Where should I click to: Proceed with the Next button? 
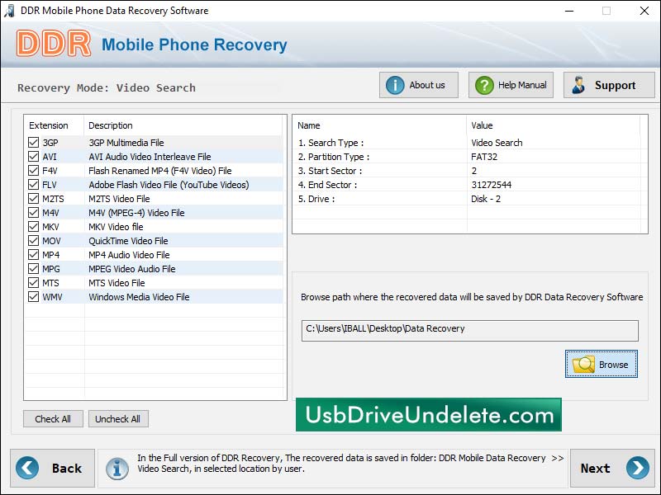[612, 468]
